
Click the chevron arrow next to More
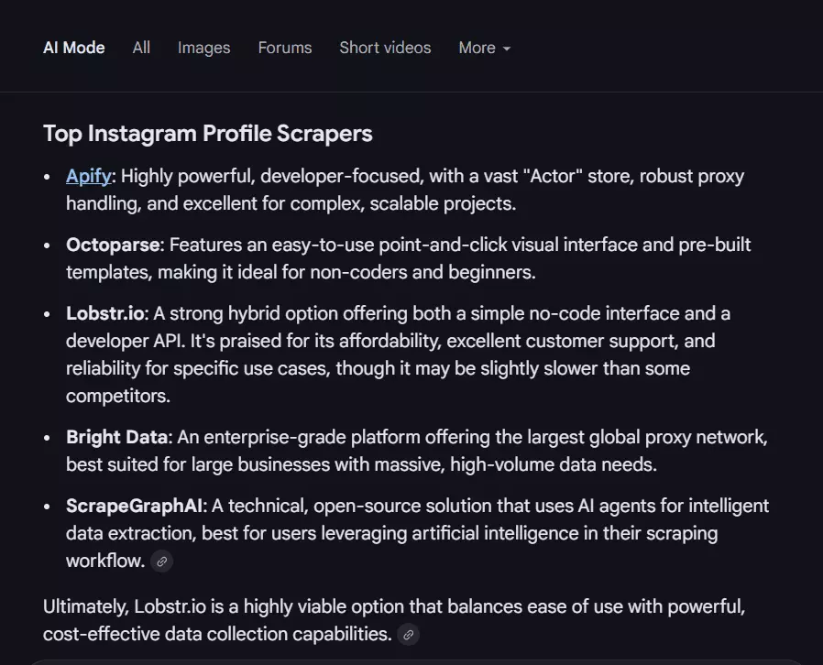pyautogui.click(x=508, y=49)
